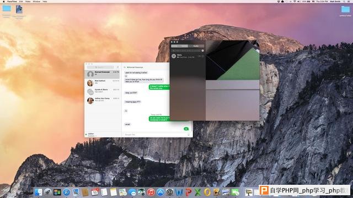Click the FaceTime contact search field

[186, 51]
